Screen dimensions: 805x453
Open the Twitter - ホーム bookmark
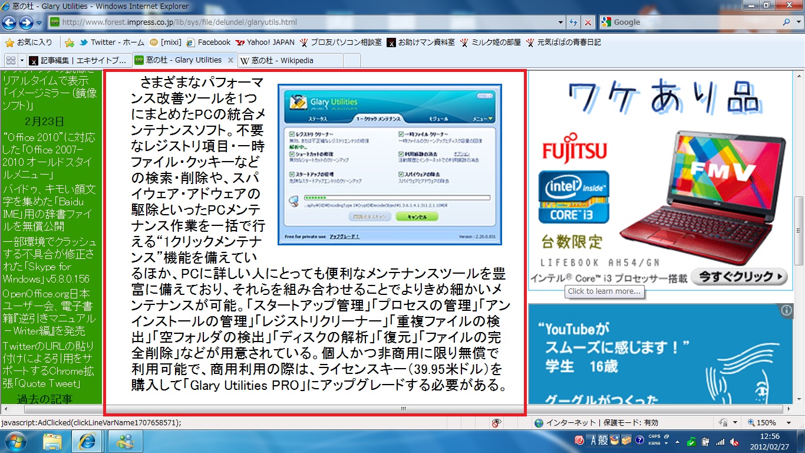point(112,42)
